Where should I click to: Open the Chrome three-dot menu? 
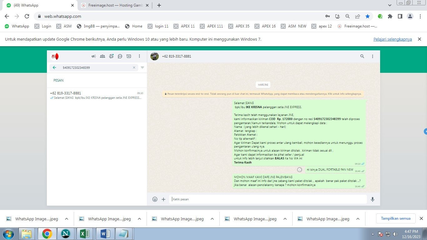click(420, 16)
